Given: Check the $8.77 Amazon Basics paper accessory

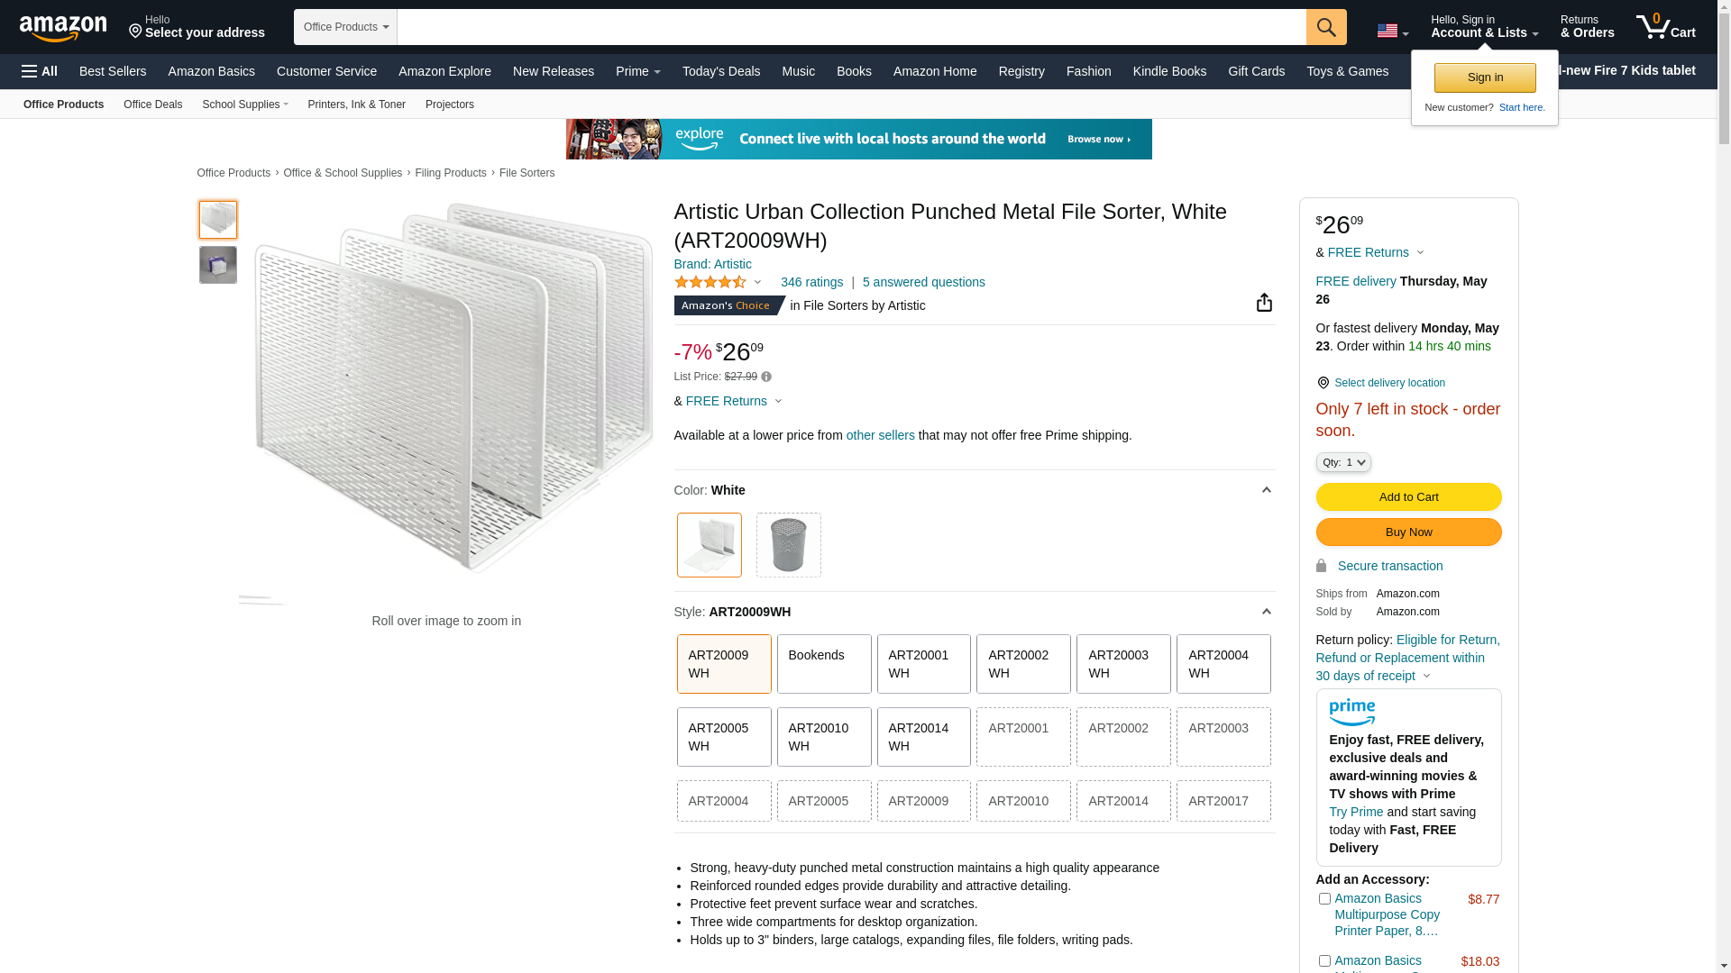Looking at the screenshot, I should click(1324, 899).
